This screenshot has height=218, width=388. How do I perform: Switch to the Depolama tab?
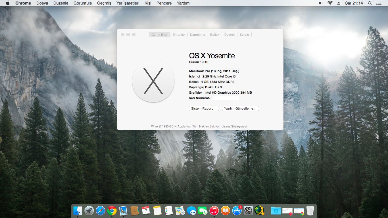[x=197, y=35]
